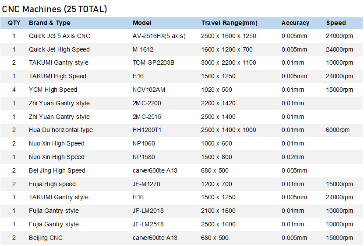Select 'Beijing CNC' cell
364x246 pixels.
46,238
